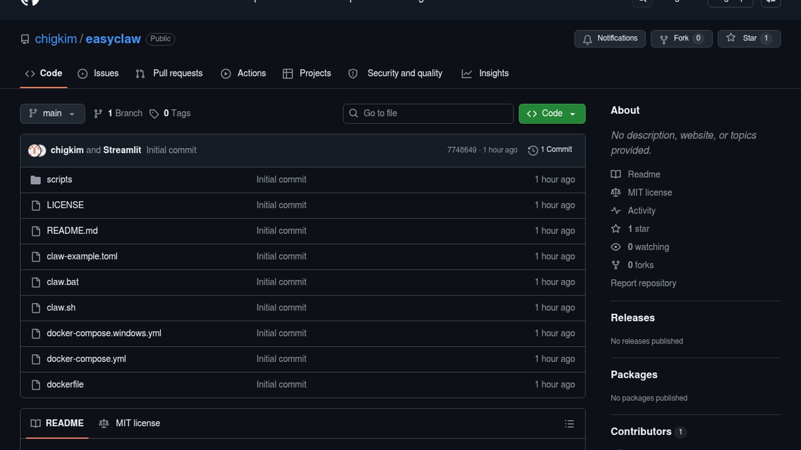
Task: Open the main branch dropdown
Action: click(x=52, y=113)
